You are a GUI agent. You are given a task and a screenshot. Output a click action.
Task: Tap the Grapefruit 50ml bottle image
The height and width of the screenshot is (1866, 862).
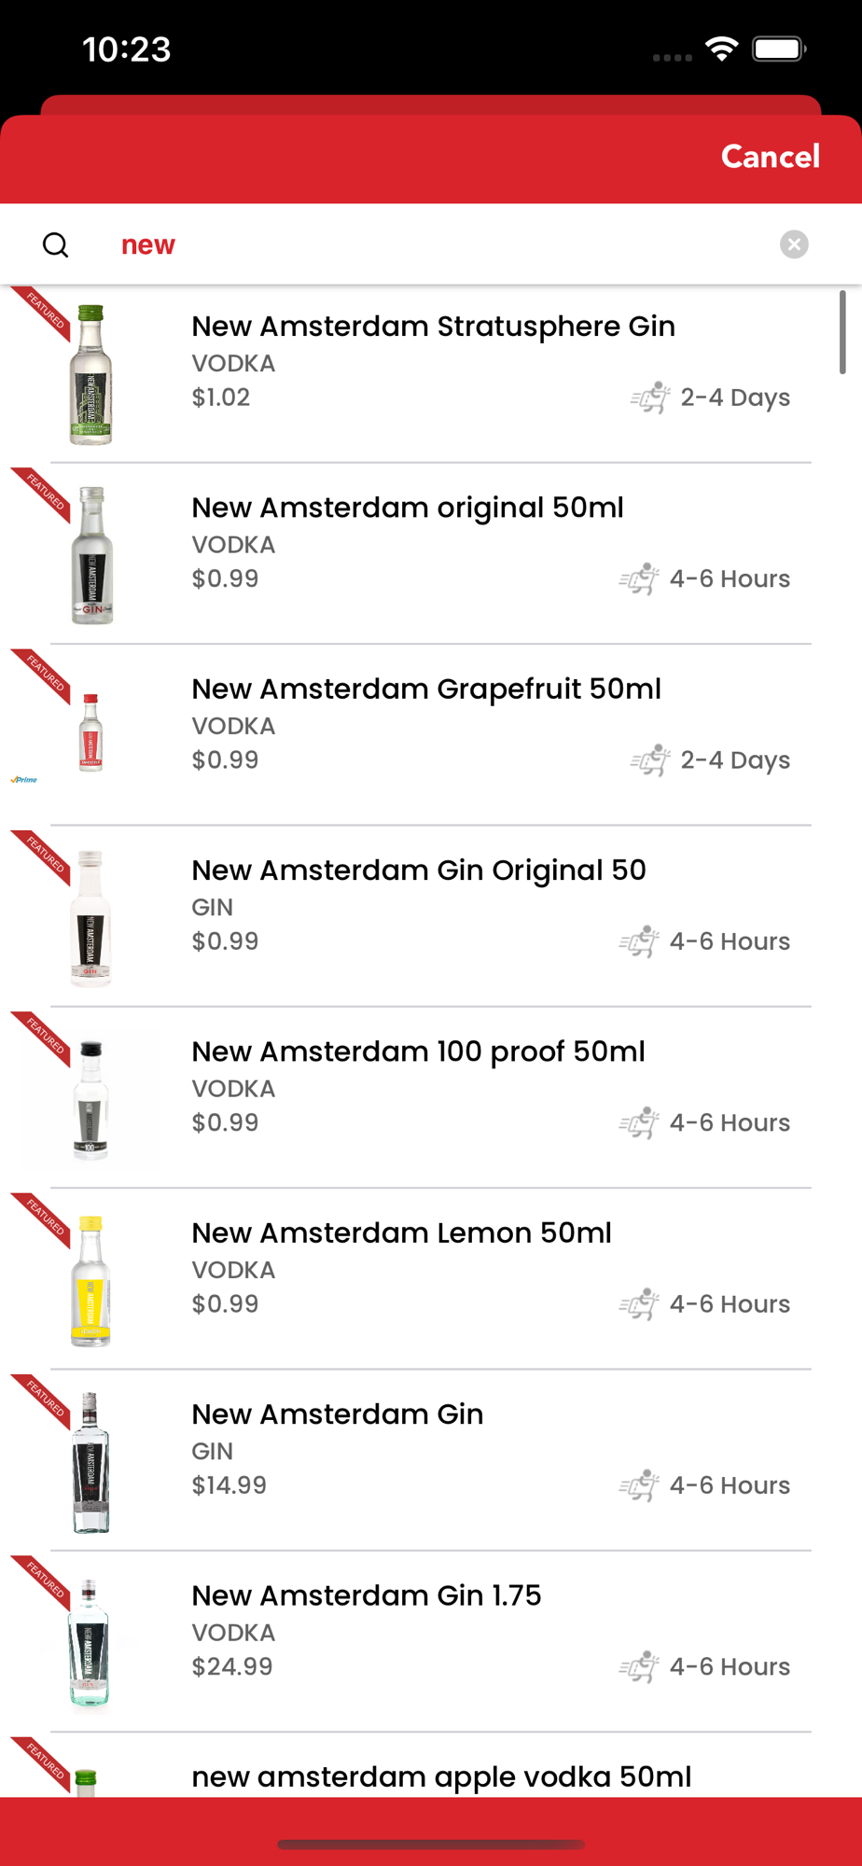tap(90, 733)
